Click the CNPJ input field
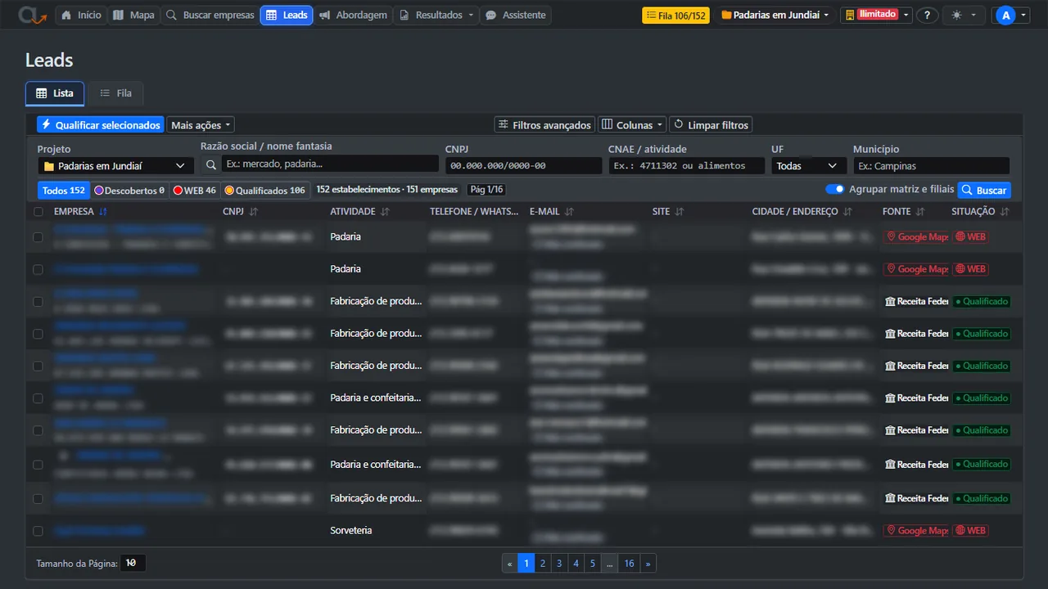Viewport: 1048px width, 589px height. pos(524,165)
